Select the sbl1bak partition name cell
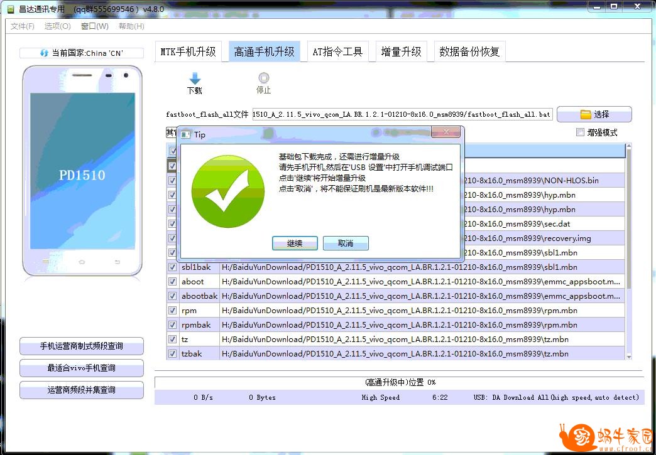 tap(199, 267)
